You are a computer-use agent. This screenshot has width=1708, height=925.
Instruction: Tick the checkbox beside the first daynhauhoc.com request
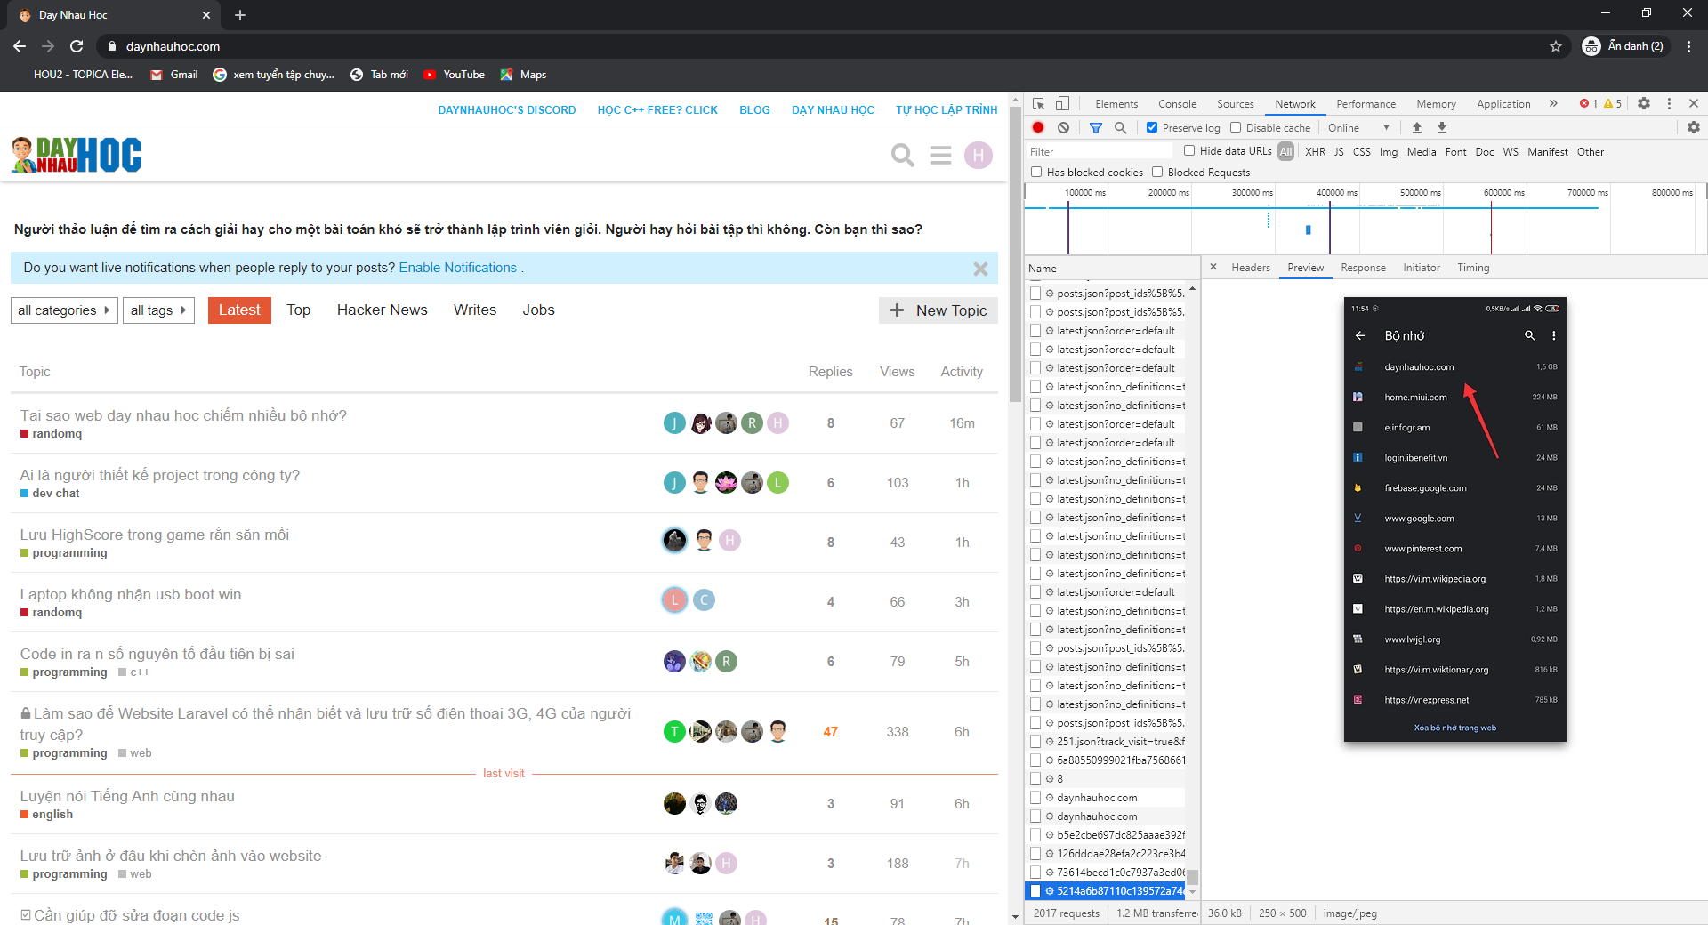(x=1035, y=797)
